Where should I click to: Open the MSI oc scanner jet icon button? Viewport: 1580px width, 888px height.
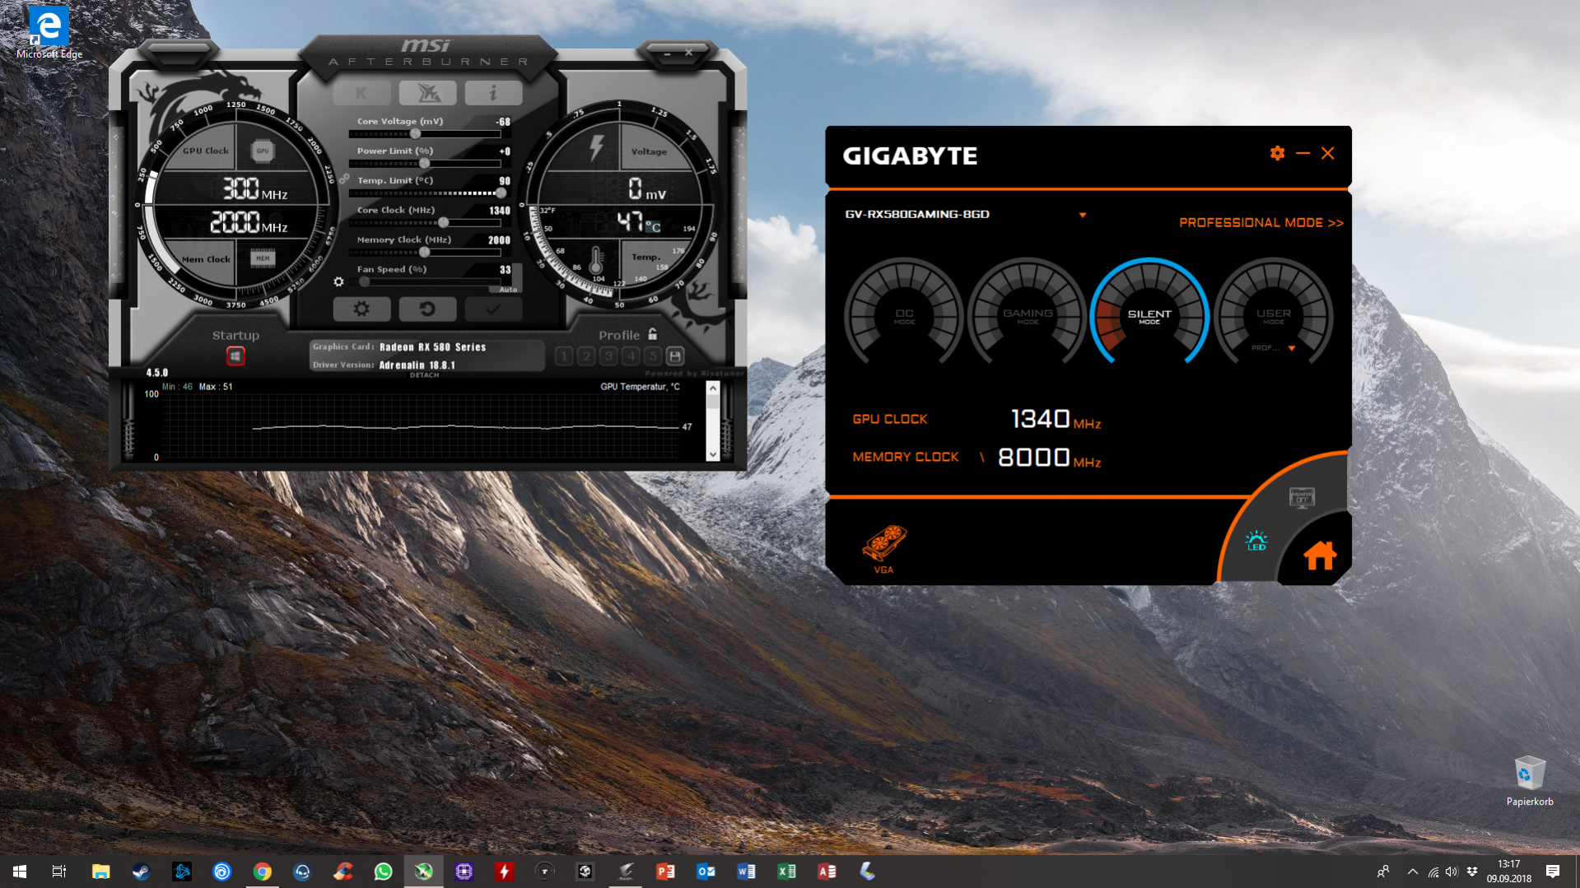tap(427, 93)
